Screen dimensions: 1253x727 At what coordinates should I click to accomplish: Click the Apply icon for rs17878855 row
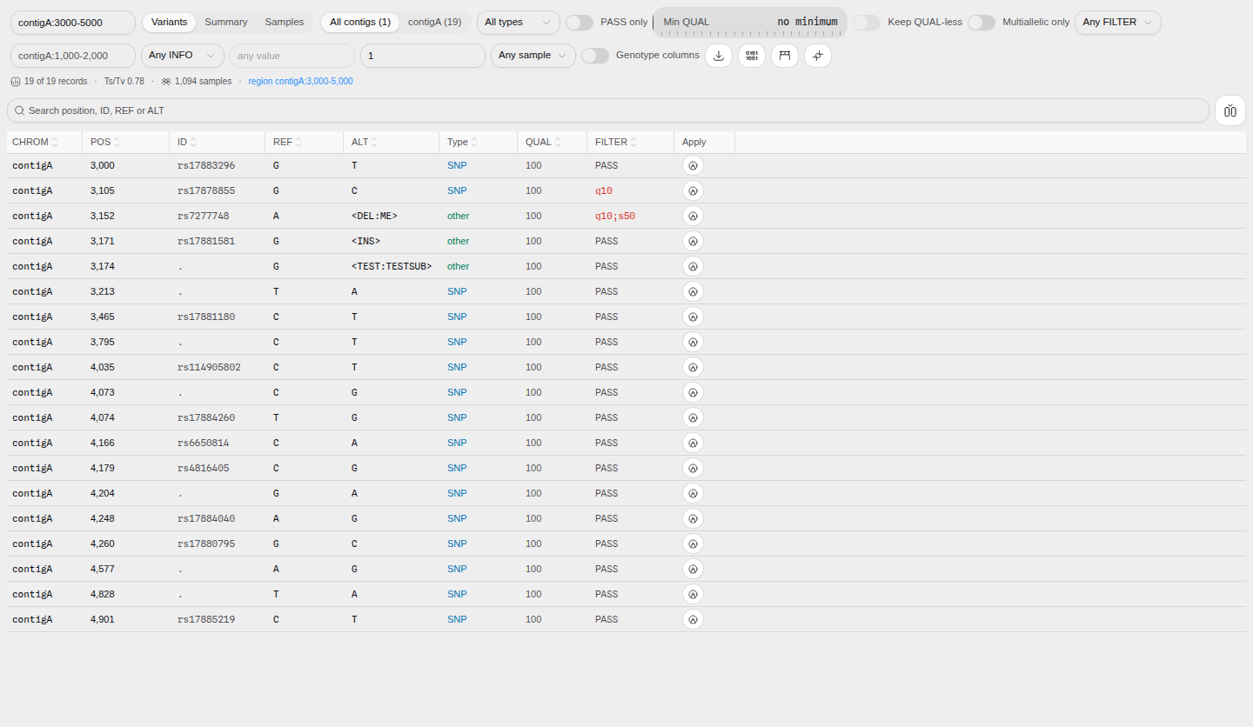tap(693, 190)
